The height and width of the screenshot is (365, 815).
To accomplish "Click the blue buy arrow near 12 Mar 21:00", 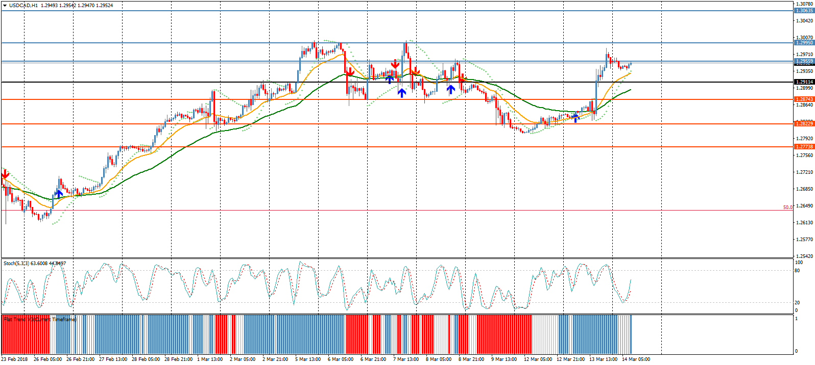I will [576, 118].
